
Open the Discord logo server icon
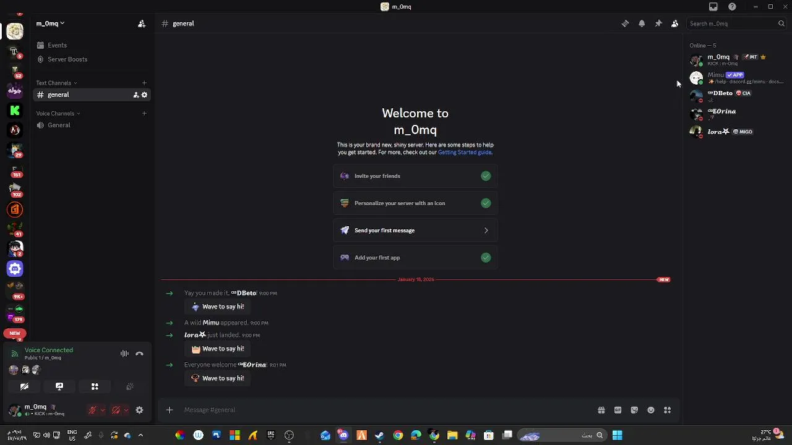click(x=15, y=269)
